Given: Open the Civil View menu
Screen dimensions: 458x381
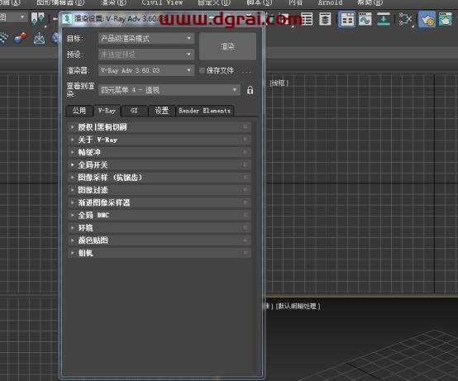Looking at the screenshot, I should click(163, 2).
